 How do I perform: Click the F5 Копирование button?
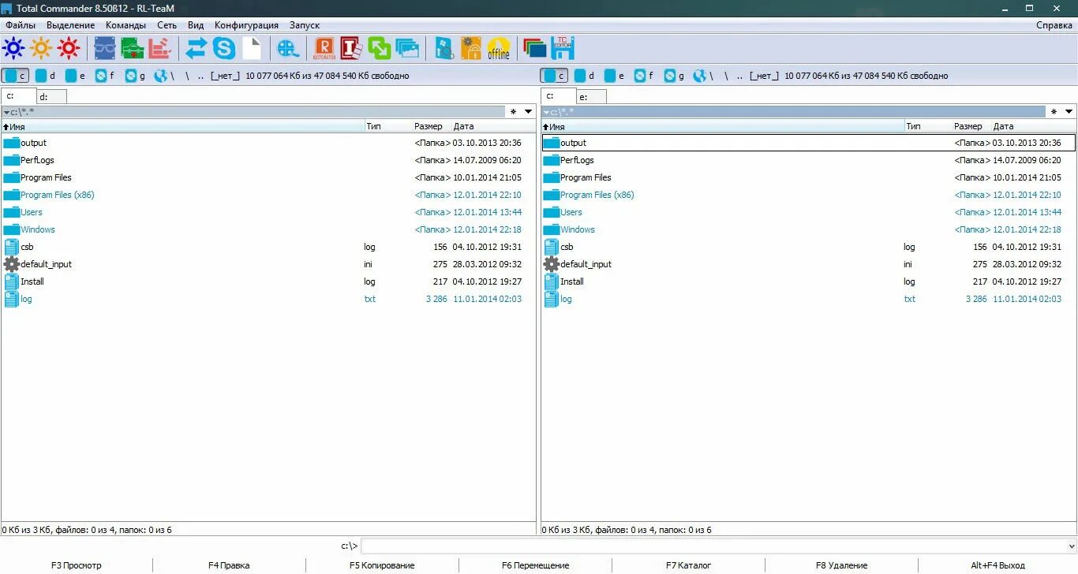coord(382,565)
